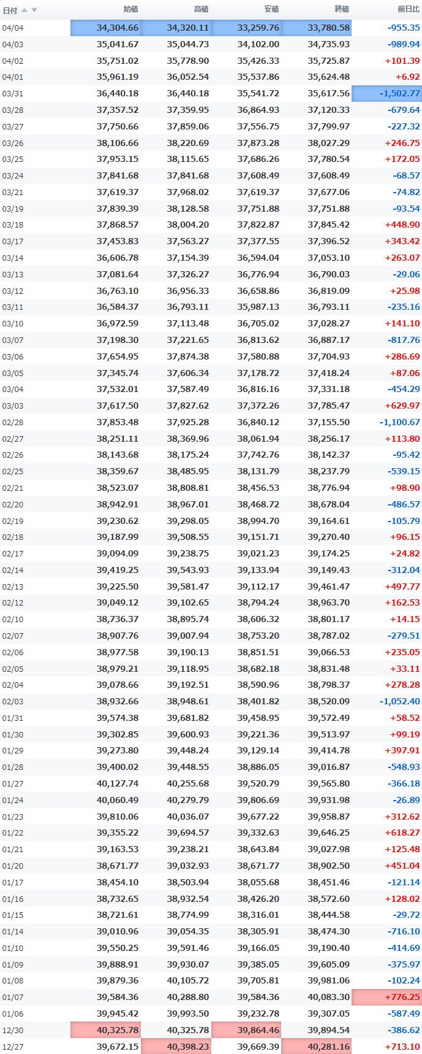Select the 04/04 date cell
422x1054 pixels.
click(13, 28)
